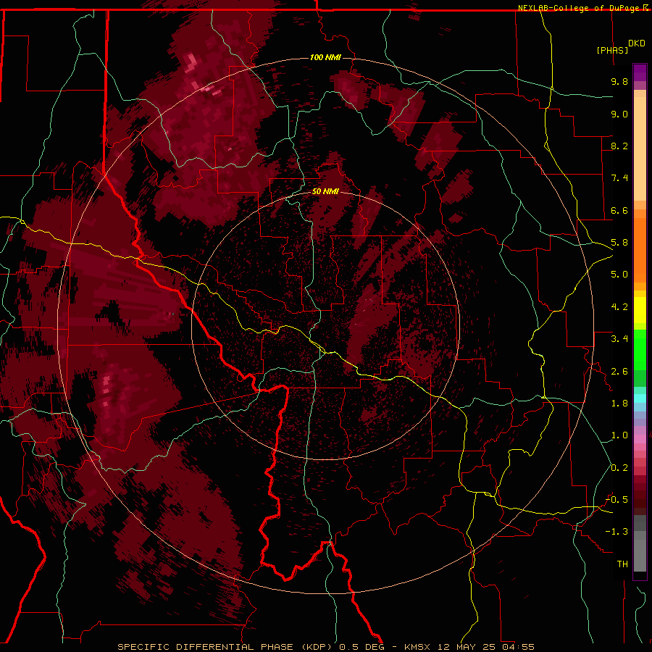Select the 6.6 scale value
Image resolution: width=652 pixels, height=652 pixels.
(x=619, y=210)
